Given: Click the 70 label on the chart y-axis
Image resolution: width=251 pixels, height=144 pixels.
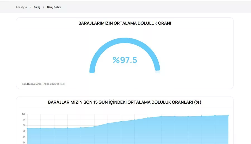Looking at the screenshot, I should click(x=24, y=131).
